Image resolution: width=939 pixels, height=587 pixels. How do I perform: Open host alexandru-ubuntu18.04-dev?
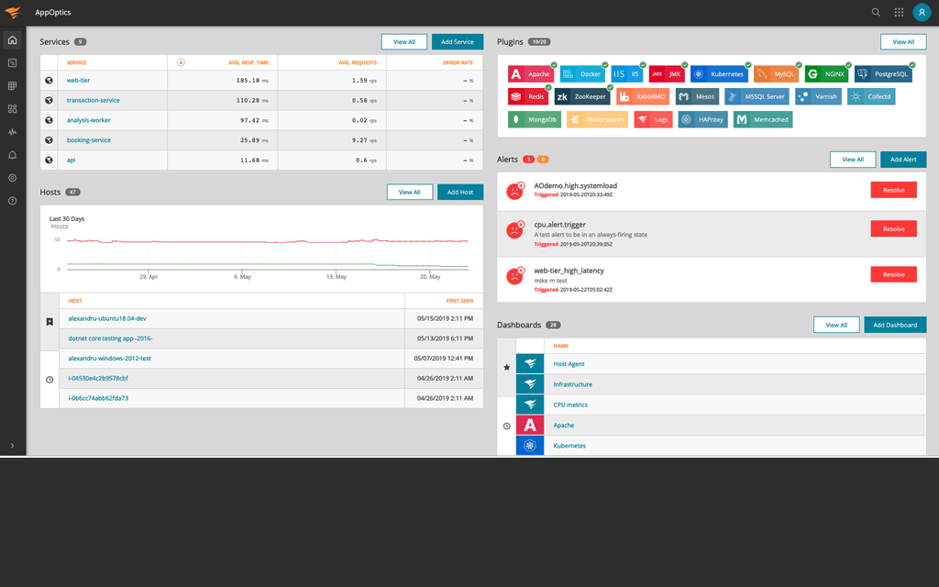coord(107,318)
